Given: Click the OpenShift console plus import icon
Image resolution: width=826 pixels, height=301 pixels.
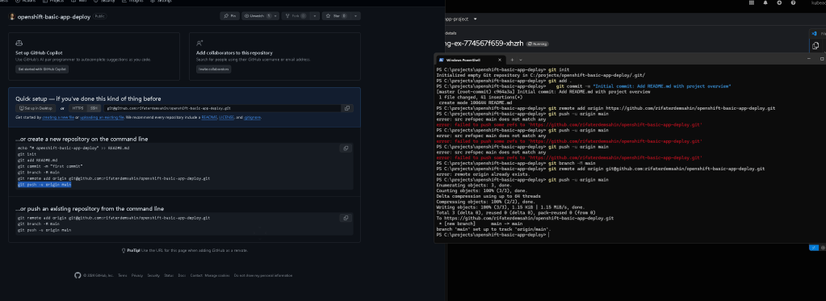Looking at the screenshot, I should tap(779, 2).
